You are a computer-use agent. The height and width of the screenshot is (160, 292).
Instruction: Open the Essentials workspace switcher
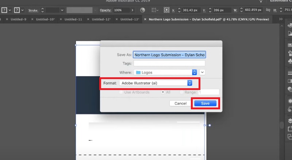(281, 1)
